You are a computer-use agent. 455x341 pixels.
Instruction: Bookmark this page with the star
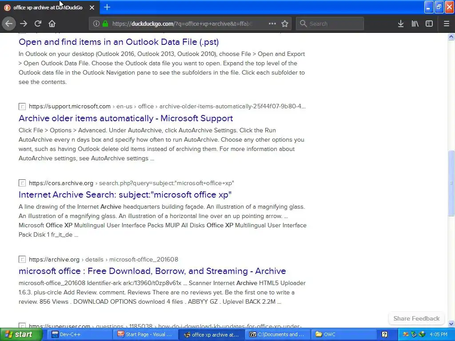[285, 24]
